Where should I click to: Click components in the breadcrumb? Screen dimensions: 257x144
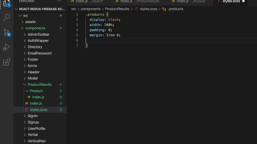coord(90,9)
